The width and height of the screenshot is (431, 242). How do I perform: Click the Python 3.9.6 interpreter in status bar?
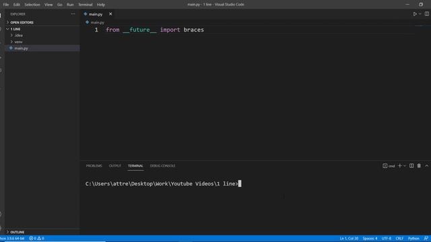click(x=12, y=239)
